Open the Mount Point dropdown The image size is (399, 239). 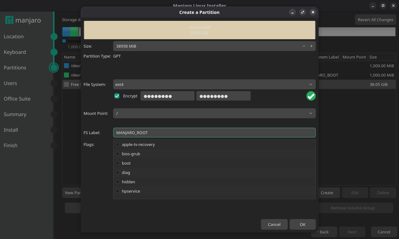214,113
